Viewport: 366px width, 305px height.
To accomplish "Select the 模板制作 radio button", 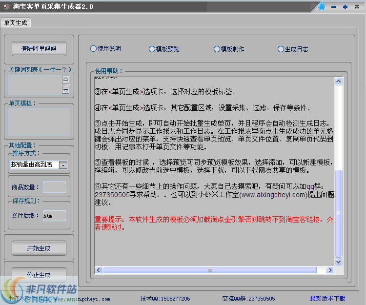I will tap(229, 49).
